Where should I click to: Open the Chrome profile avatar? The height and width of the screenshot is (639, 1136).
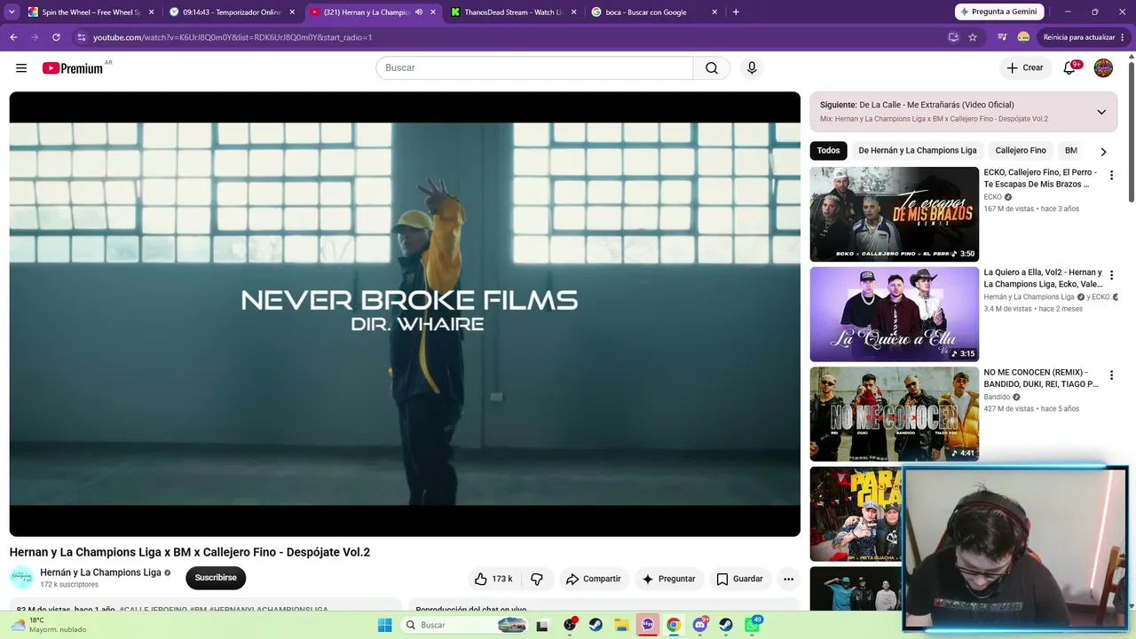1023,37
